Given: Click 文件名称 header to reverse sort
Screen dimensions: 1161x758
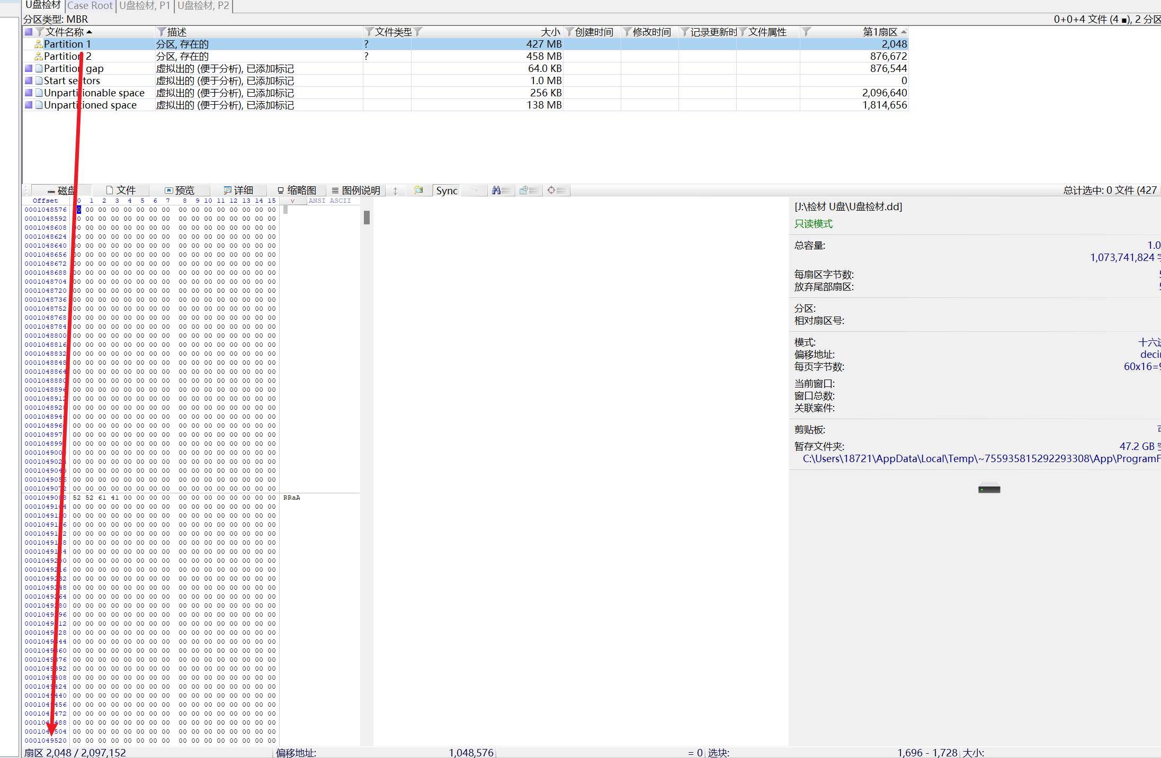Looking at the screenshot, I should [x=65, y=32].
